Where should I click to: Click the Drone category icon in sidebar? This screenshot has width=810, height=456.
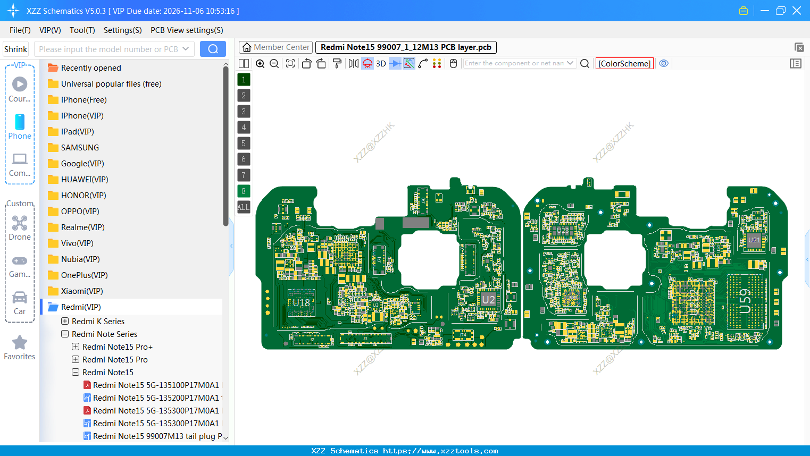click(x=20, y=223)
